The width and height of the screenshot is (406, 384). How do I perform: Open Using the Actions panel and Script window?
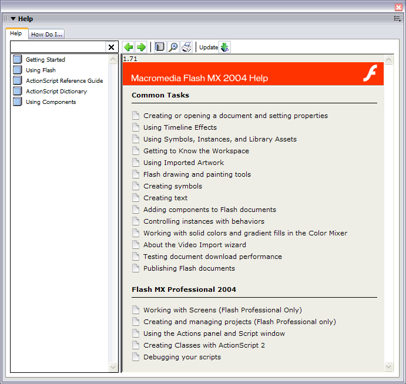click(x=214, y=334)
